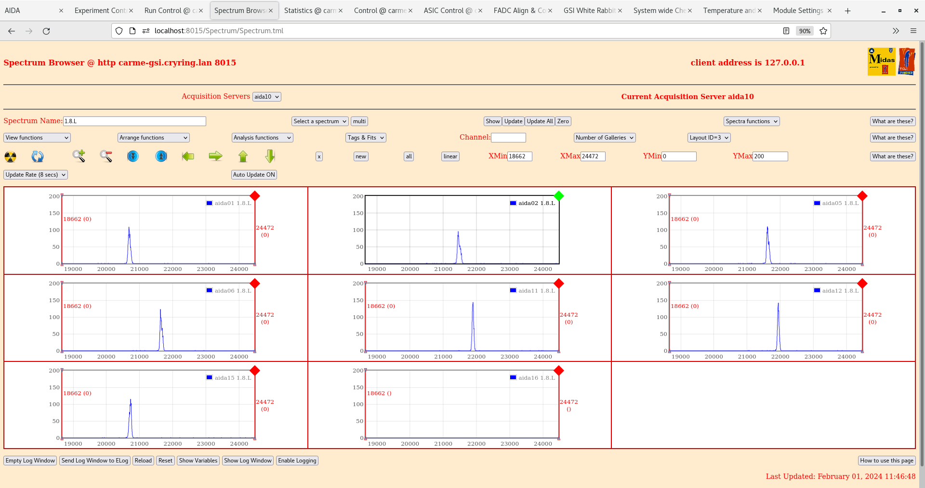The width and height of the screenshot is (925, 488).
Task: Switch to the Run Control tab
Action: click(x=171, y=10)
